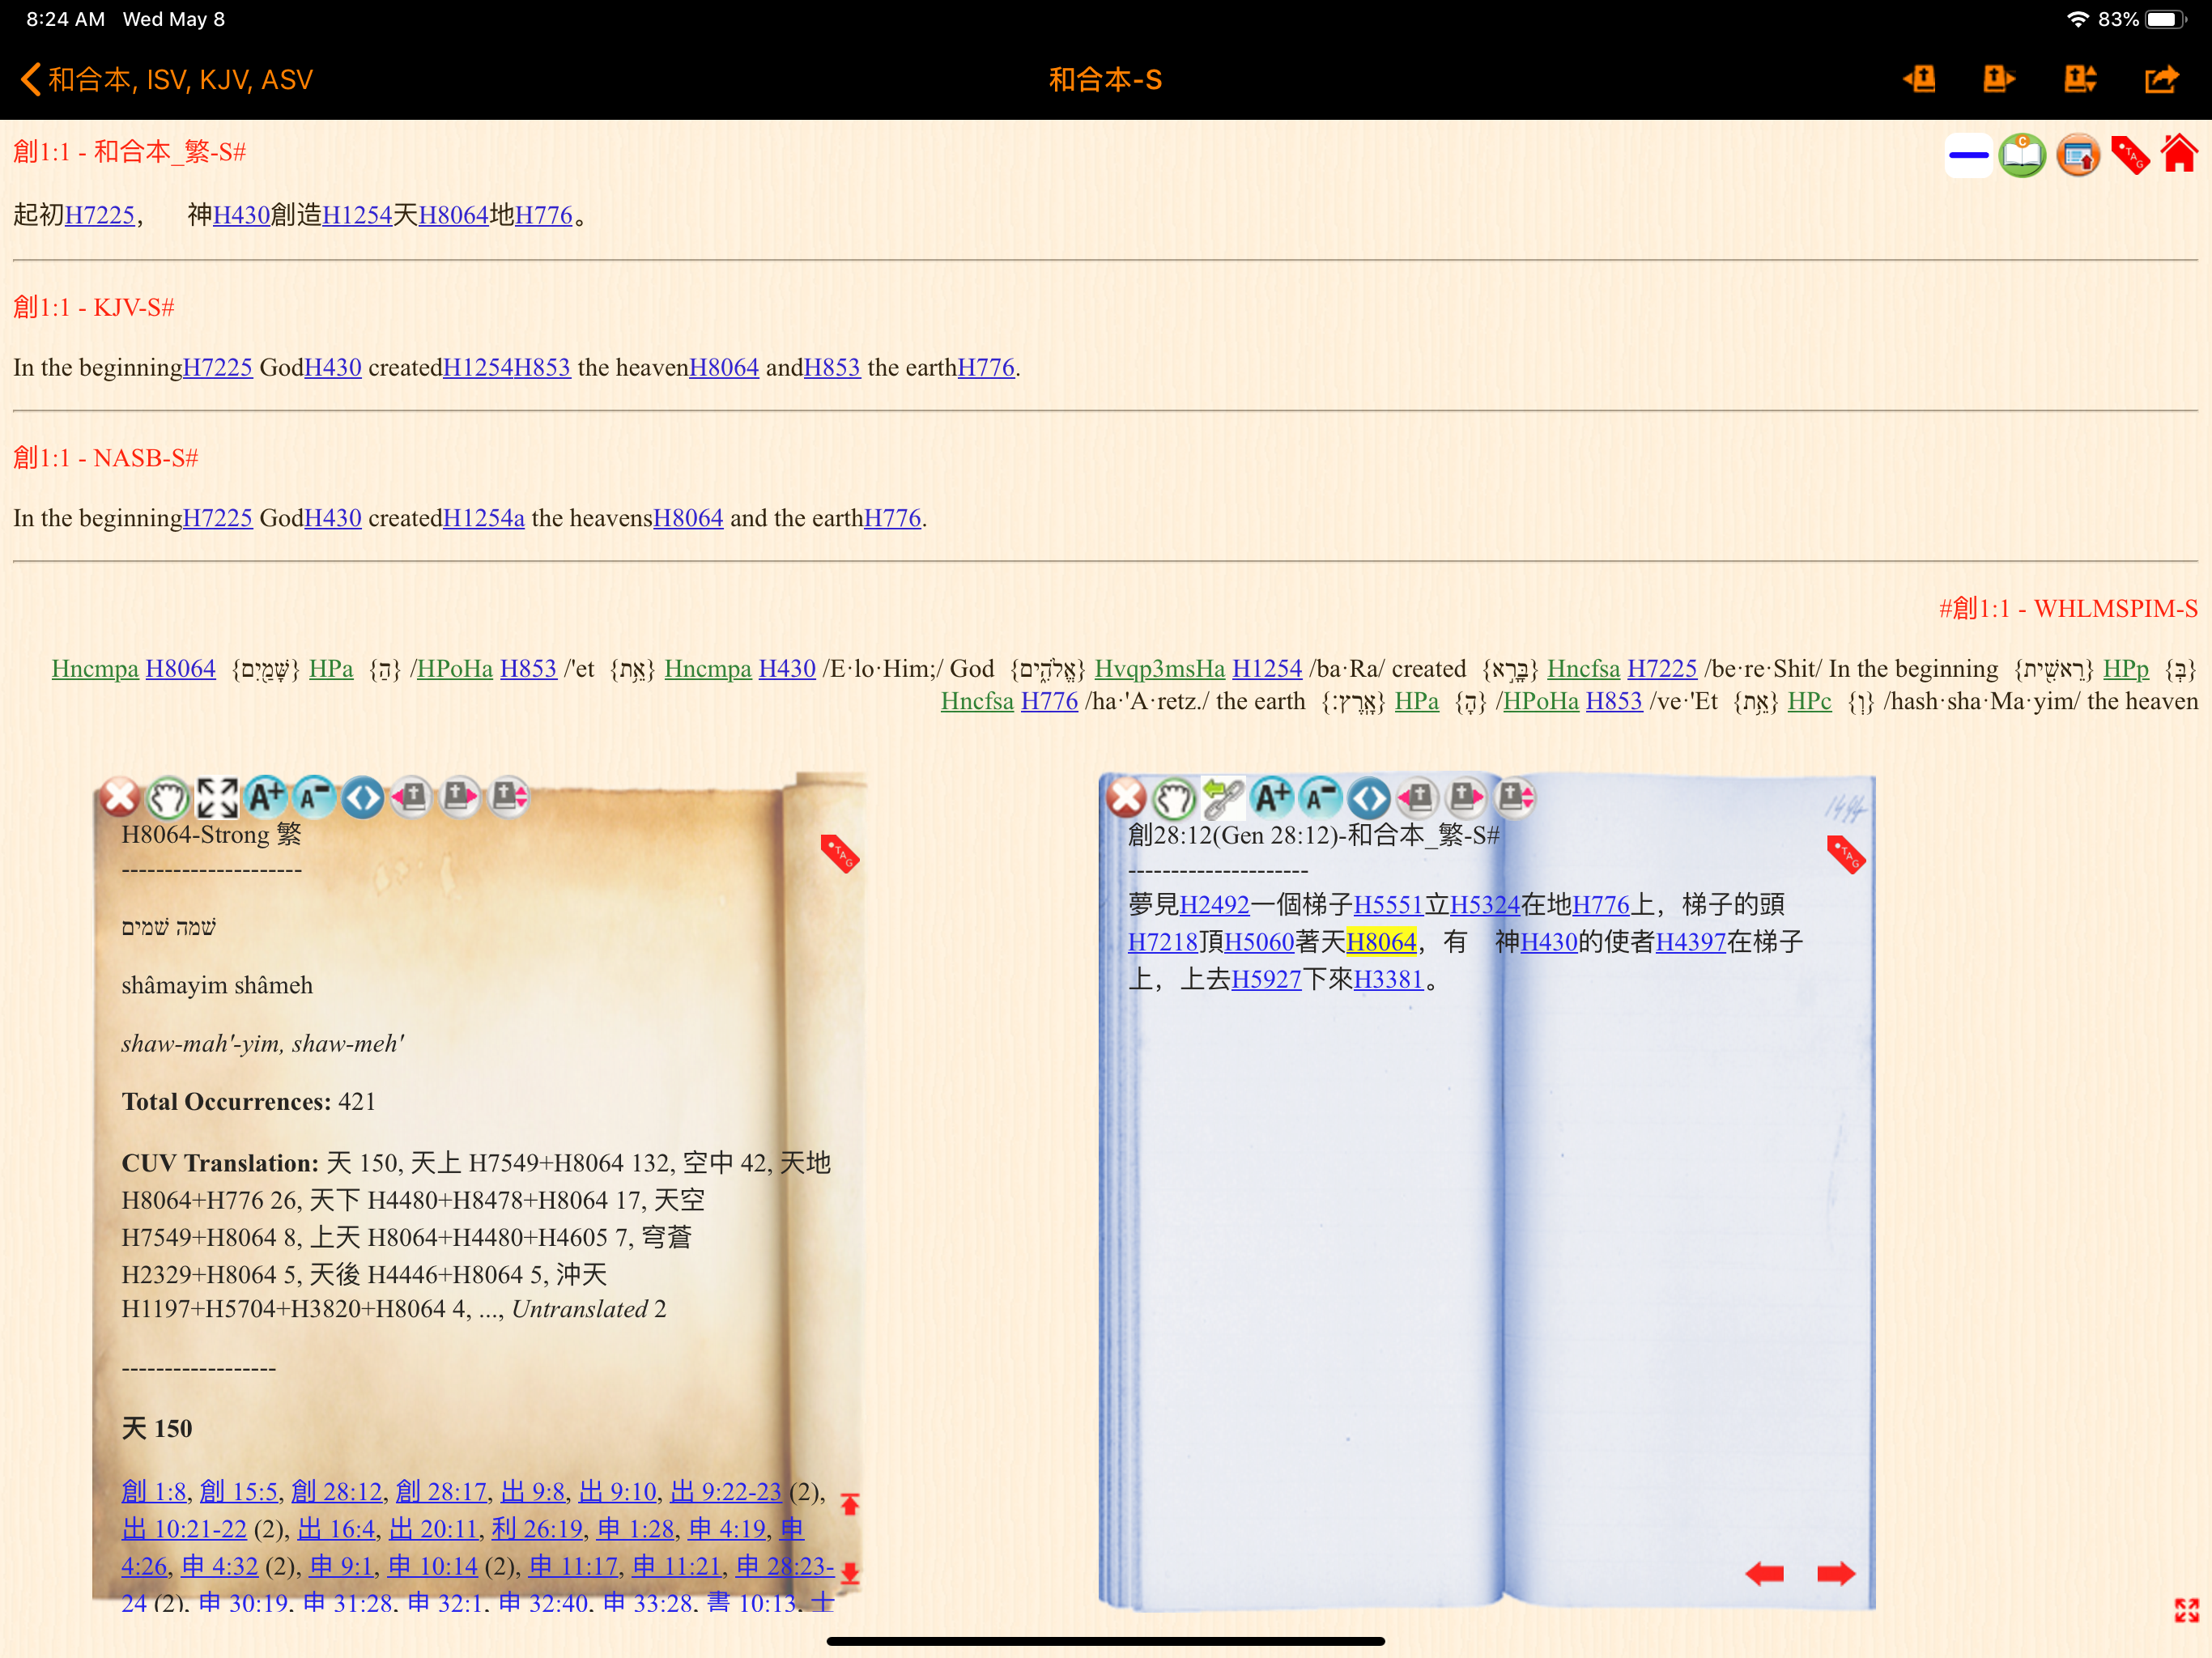
Task: Click the hand grab icon on scroll panel
Action: click(168, 798)
